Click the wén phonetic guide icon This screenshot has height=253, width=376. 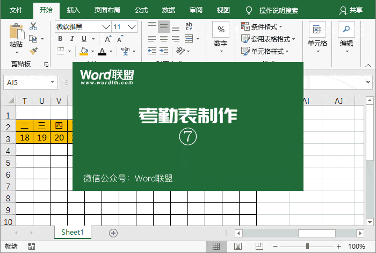(x=125, y=51)
